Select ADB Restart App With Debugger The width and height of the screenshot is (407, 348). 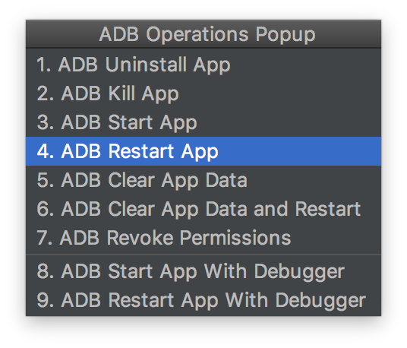click(x=204, y=300)
